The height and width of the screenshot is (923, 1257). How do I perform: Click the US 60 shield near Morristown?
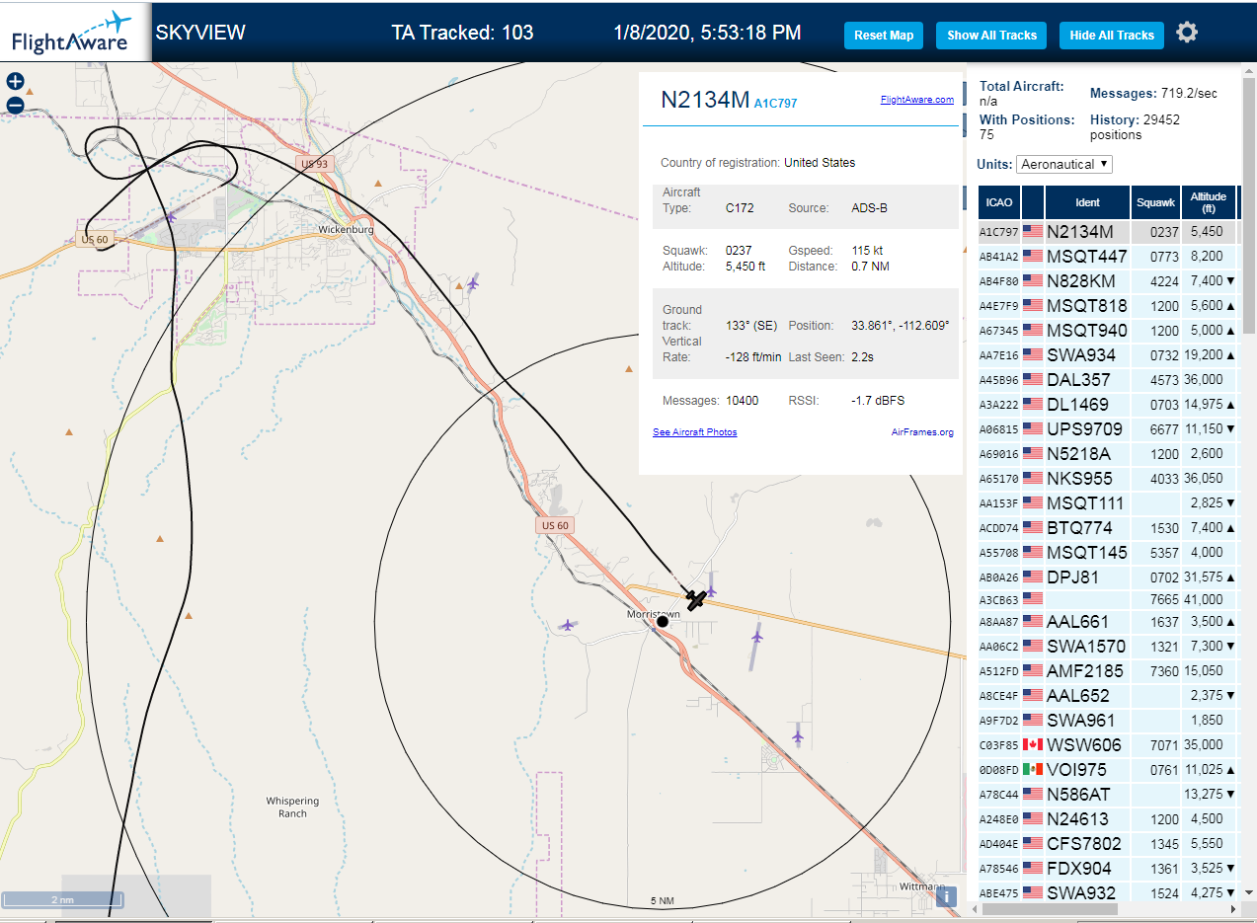pos(556,525)
